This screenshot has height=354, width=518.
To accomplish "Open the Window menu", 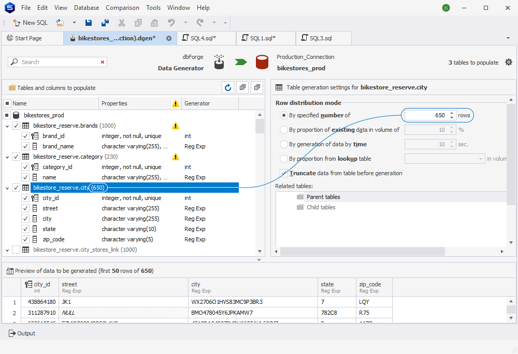I will pyautogui.click(x=179, y=8).
